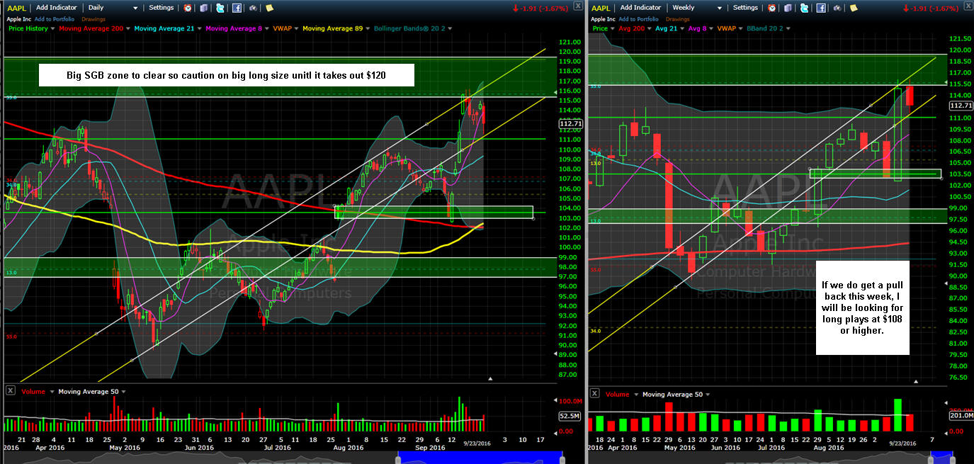The image size is (974, 464).
Task: Click the alarm clock icon in weekly chart
Action: (x=771, y=8)
